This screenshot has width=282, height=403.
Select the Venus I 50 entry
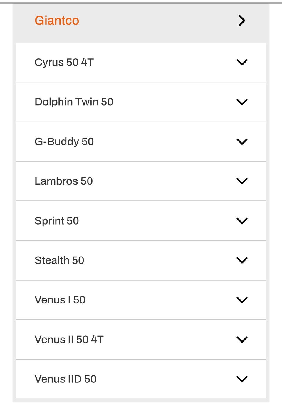pos(60,300)
